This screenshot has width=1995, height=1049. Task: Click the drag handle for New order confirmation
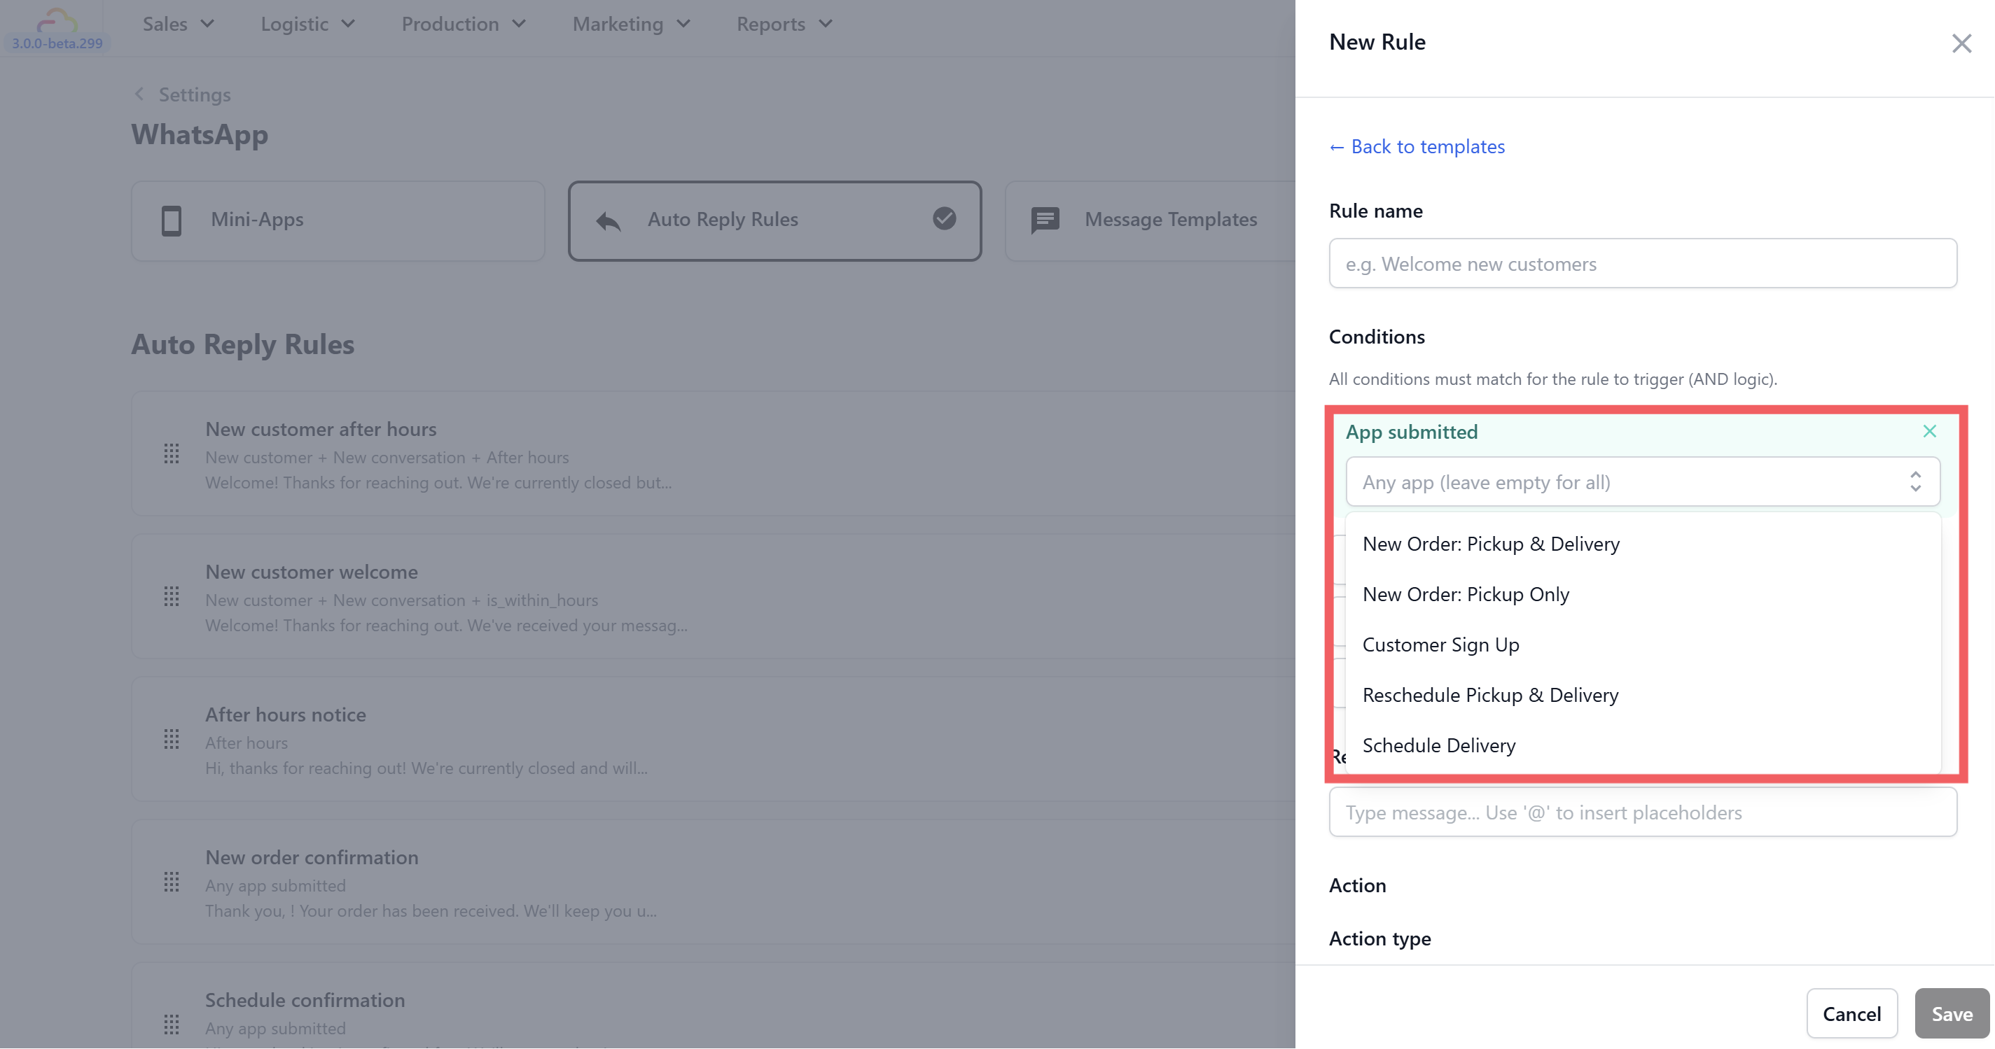[171, 882]
